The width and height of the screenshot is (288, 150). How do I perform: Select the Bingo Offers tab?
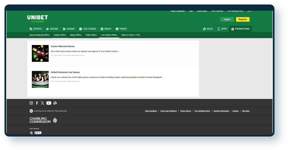click(x=76, y=35)
